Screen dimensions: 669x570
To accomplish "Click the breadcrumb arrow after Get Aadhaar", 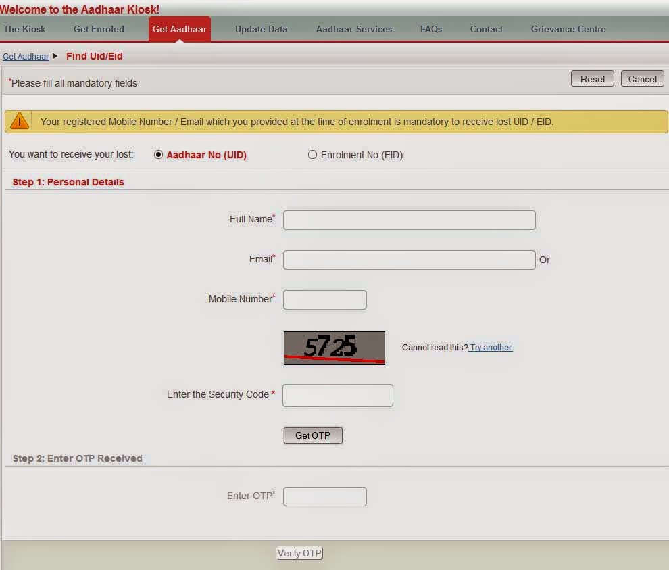I will pos(55,56).
